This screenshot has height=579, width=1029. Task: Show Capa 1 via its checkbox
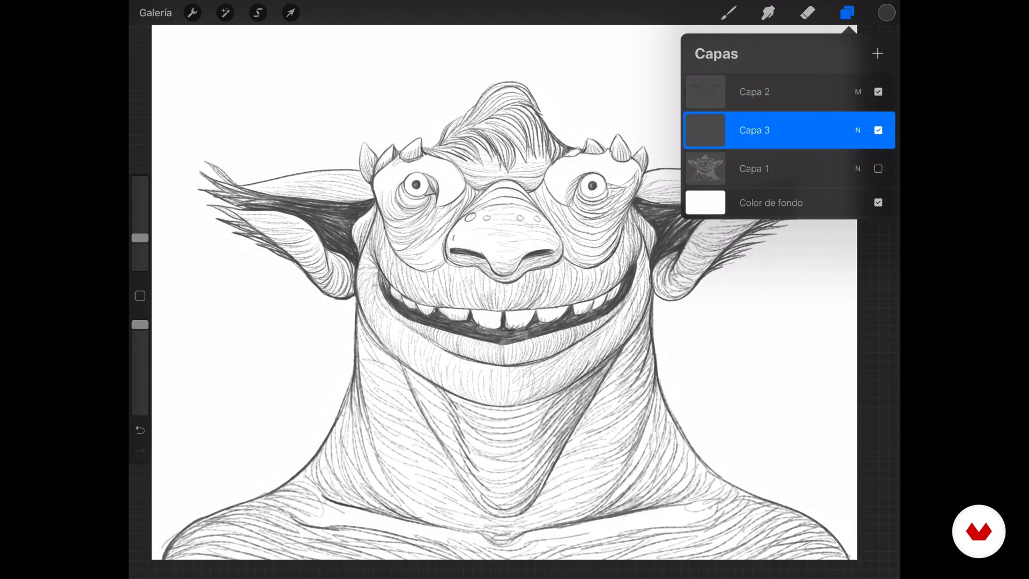click(878, 169)
